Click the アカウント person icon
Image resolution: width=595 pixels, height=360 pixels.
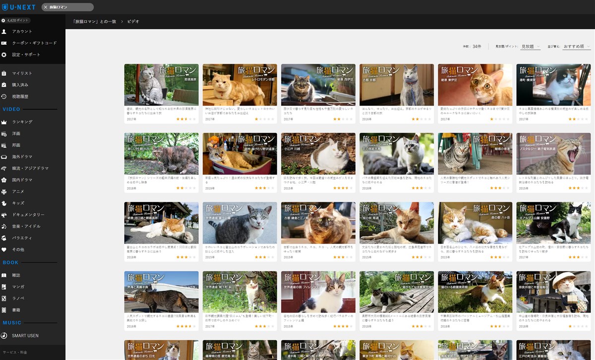[4, 31]
